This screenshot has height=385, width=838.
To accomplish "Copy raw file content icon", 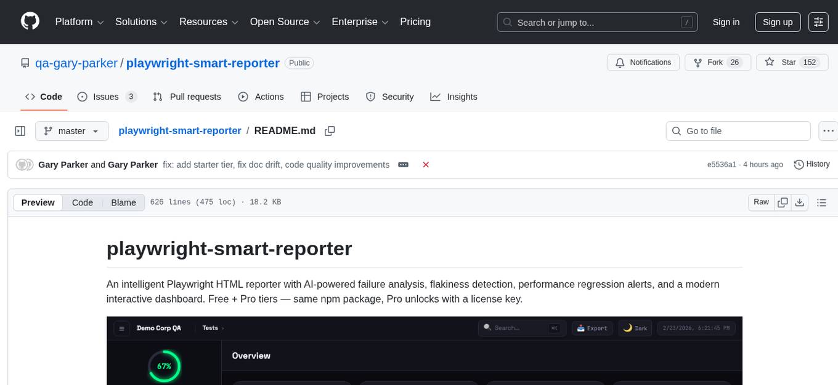I will pyautogui.click(x=783, y=202).
